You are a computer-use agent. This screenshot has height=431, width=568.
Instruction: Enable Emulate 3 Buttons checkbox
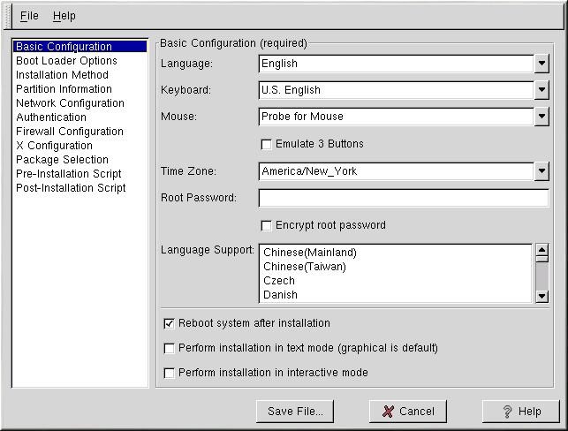click(267, 144)
